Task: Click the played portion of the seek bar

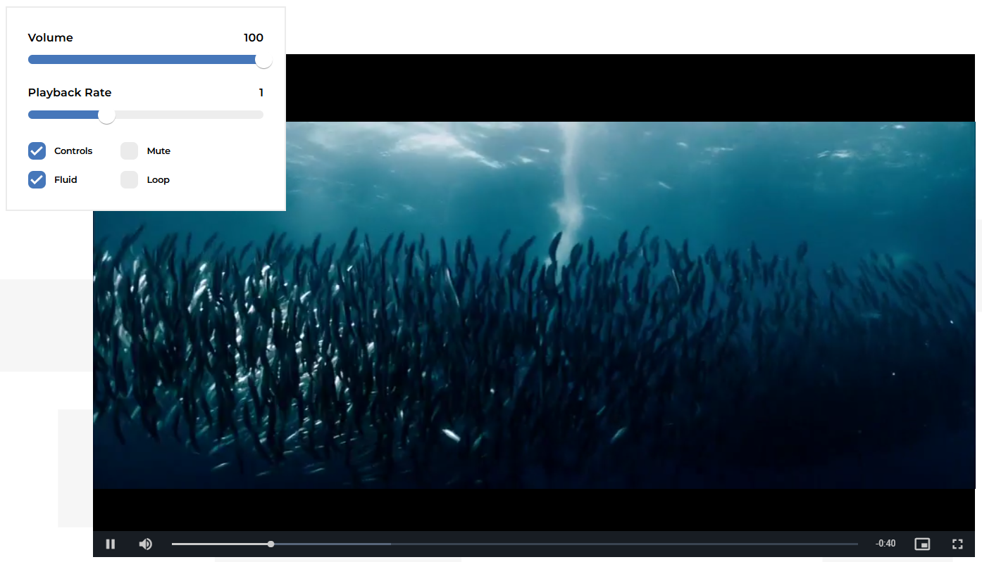Action: (x=218, y=544)
